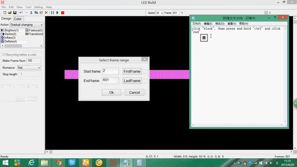Click the LastFrame button

pyautogui.click(x=132, y=81)
